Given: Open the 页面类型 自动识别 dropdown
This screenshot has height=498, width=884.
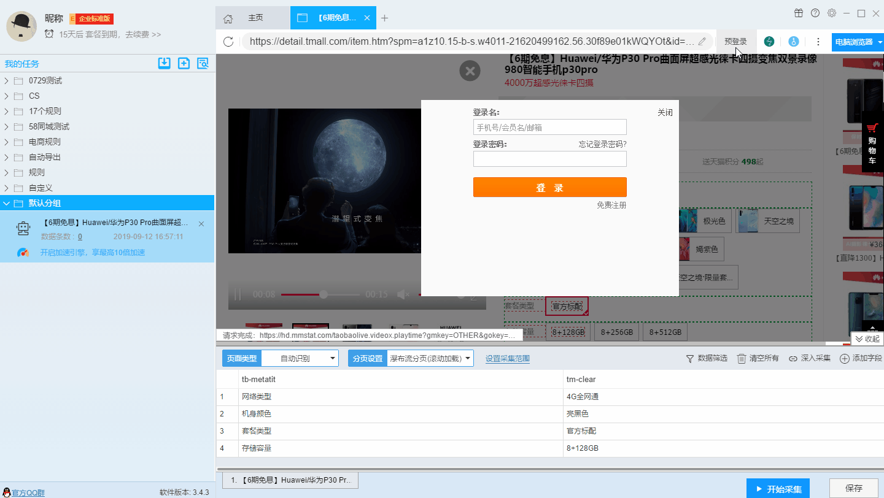Looking at the screenshot, I should tap(300, 358).
